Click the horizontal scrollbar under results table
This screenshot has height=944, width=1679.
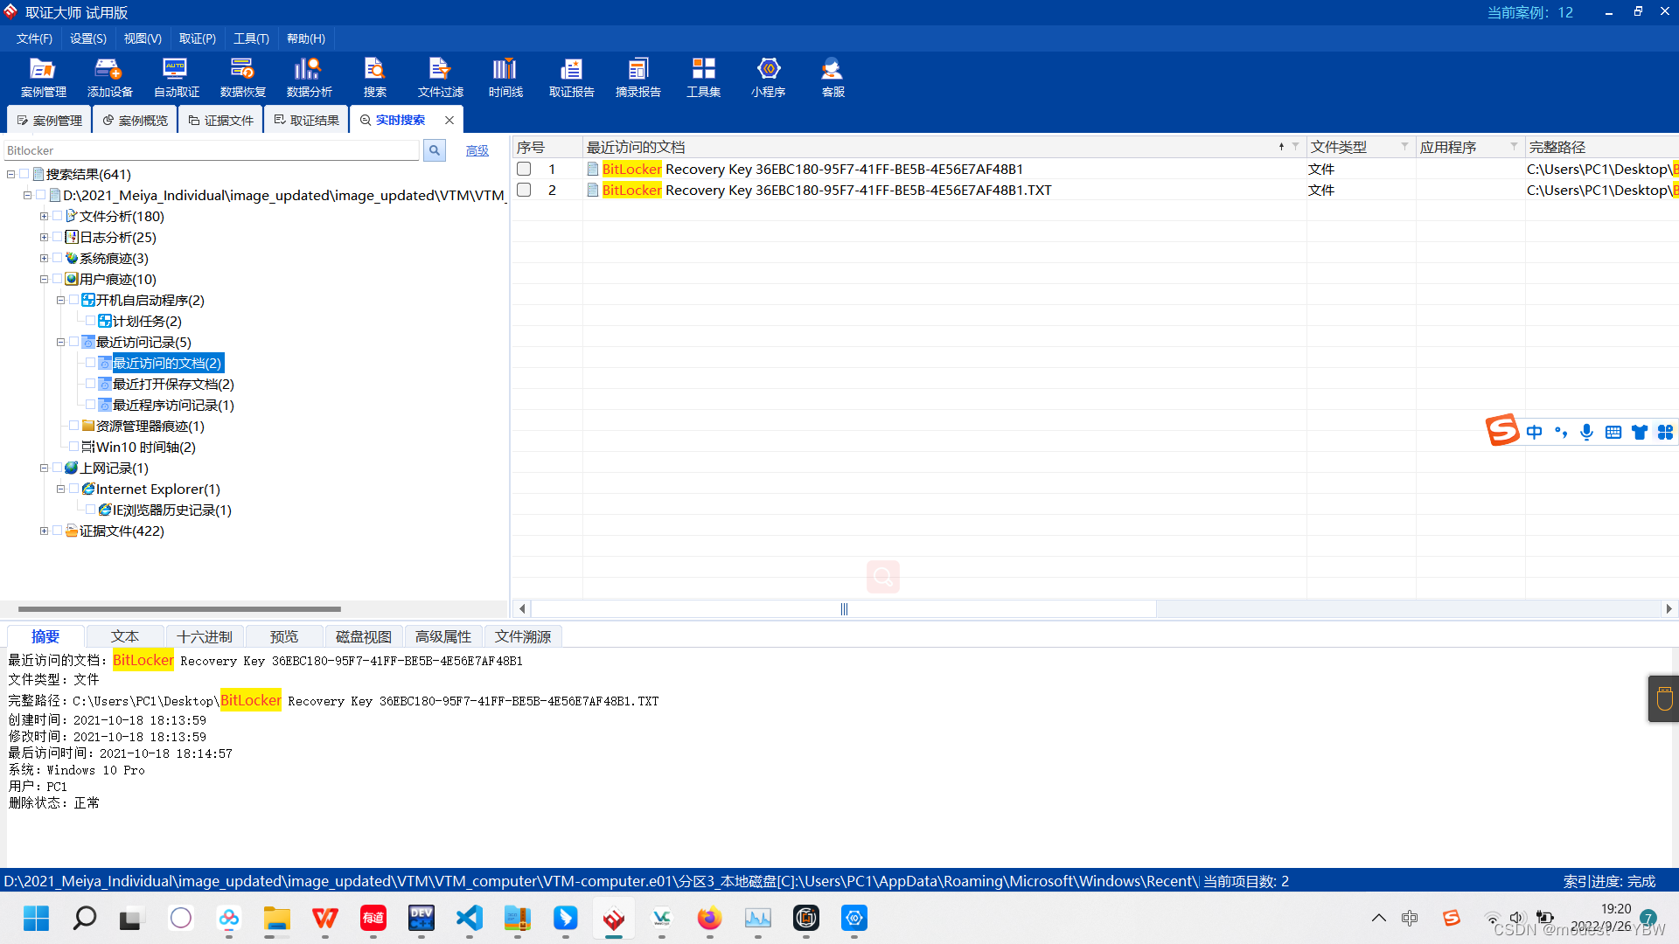843,608
